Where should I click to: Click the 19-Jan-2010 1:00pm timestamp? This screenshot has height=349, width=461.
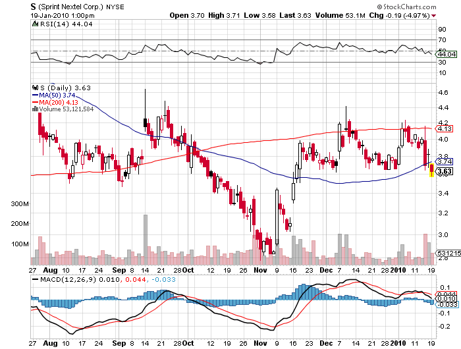(63, 16)
